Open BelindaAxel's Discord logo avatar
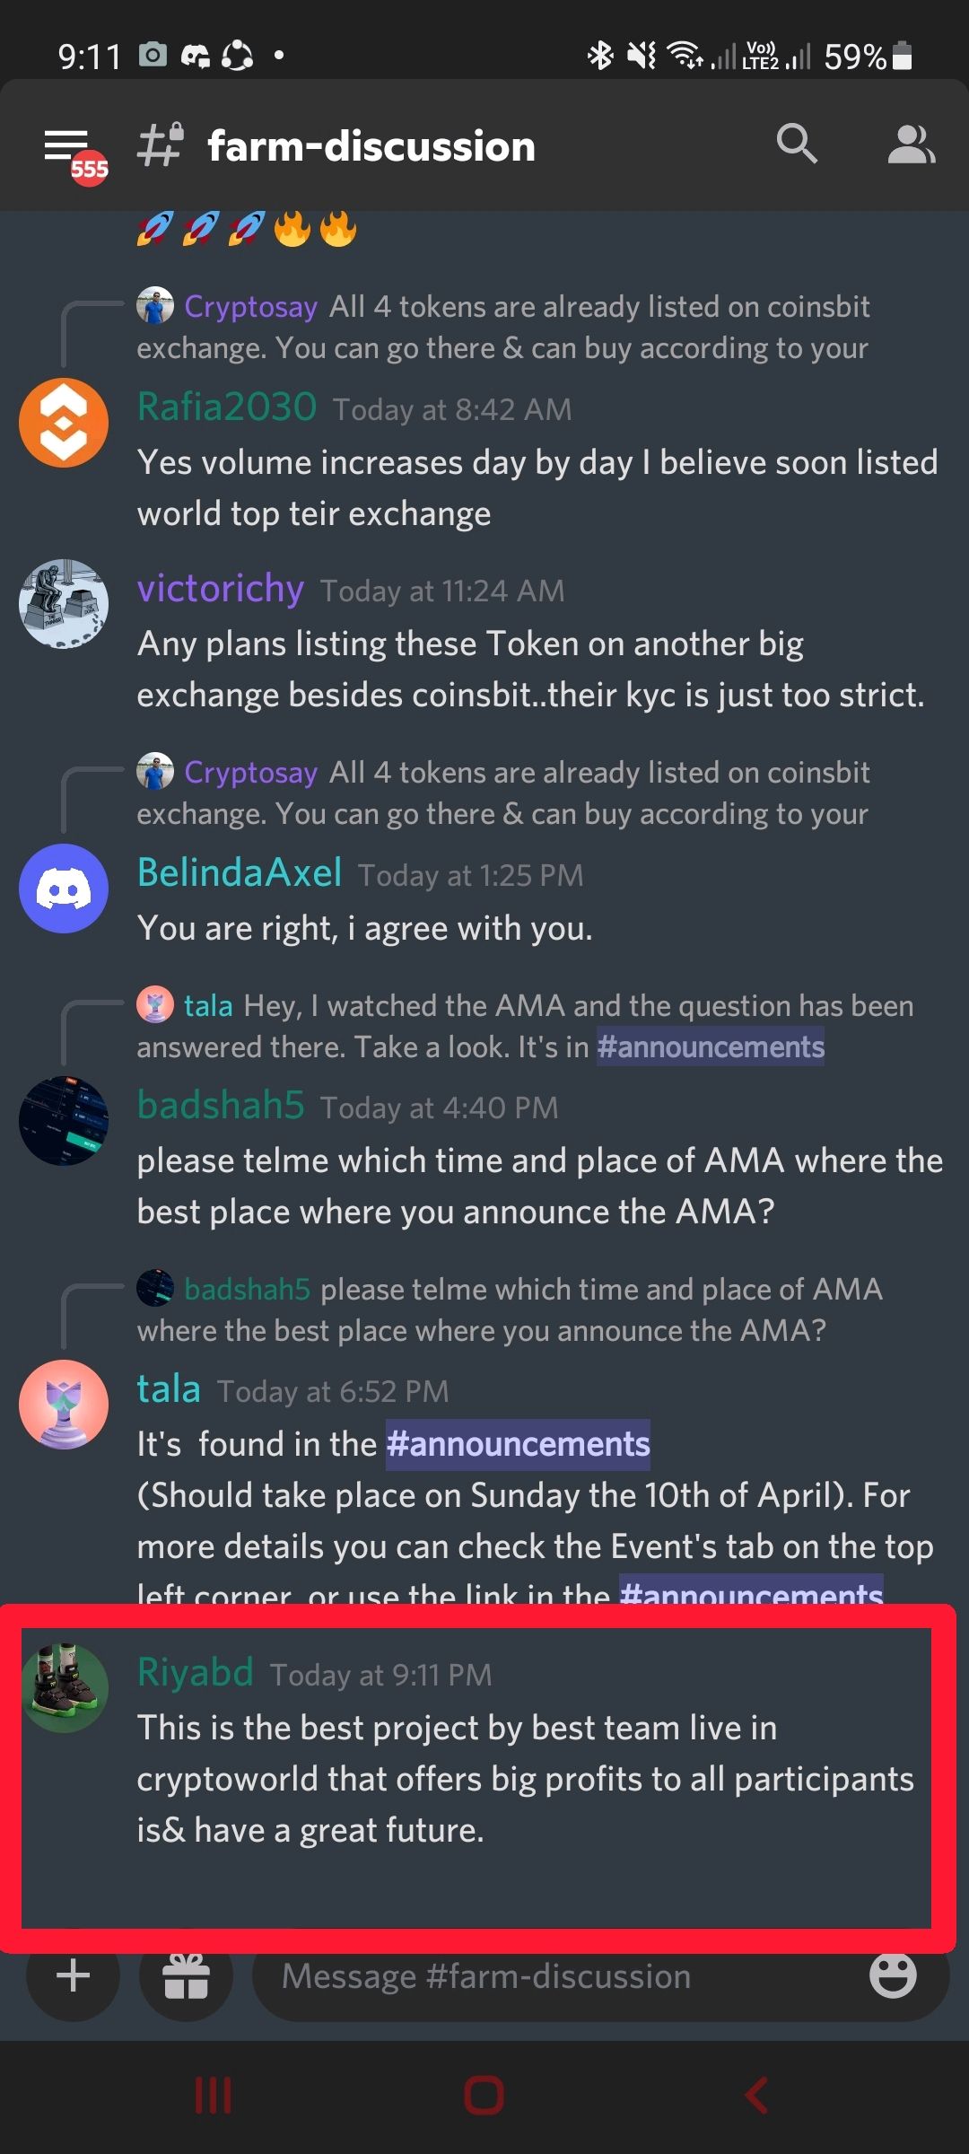Viewport: 969px width, 2154px height. (x=64, y=889)
